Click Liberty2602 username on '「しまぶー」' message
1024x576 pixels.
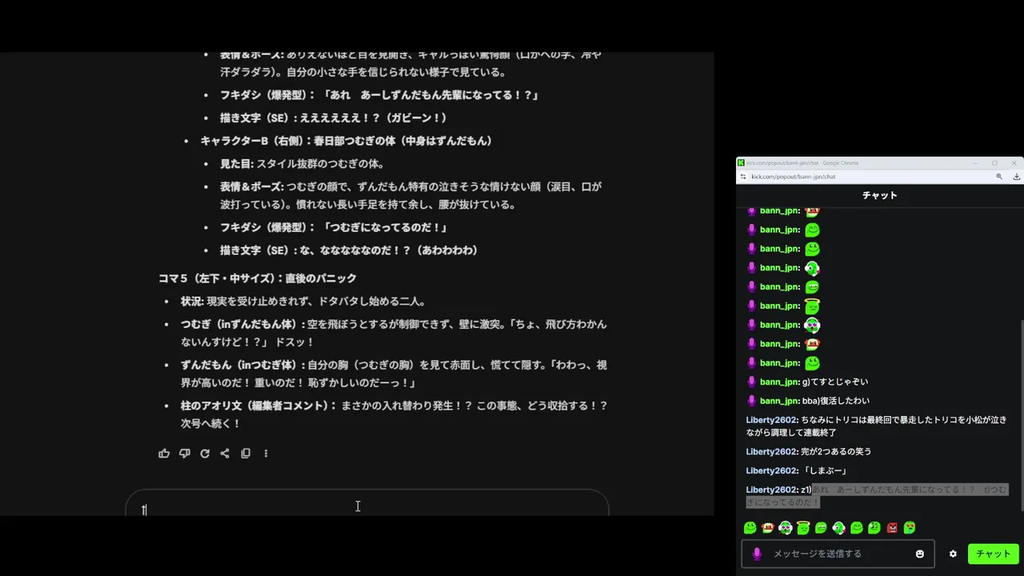[772, 470]
